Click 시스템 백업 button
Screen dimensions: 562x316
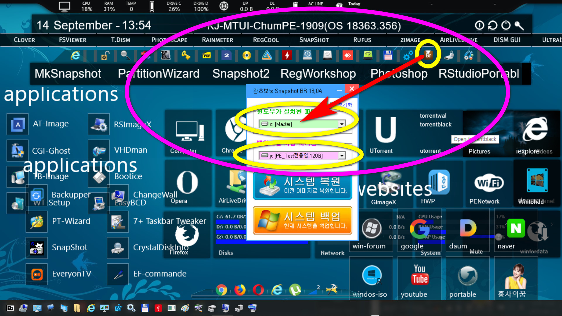[x=302, y=220]
